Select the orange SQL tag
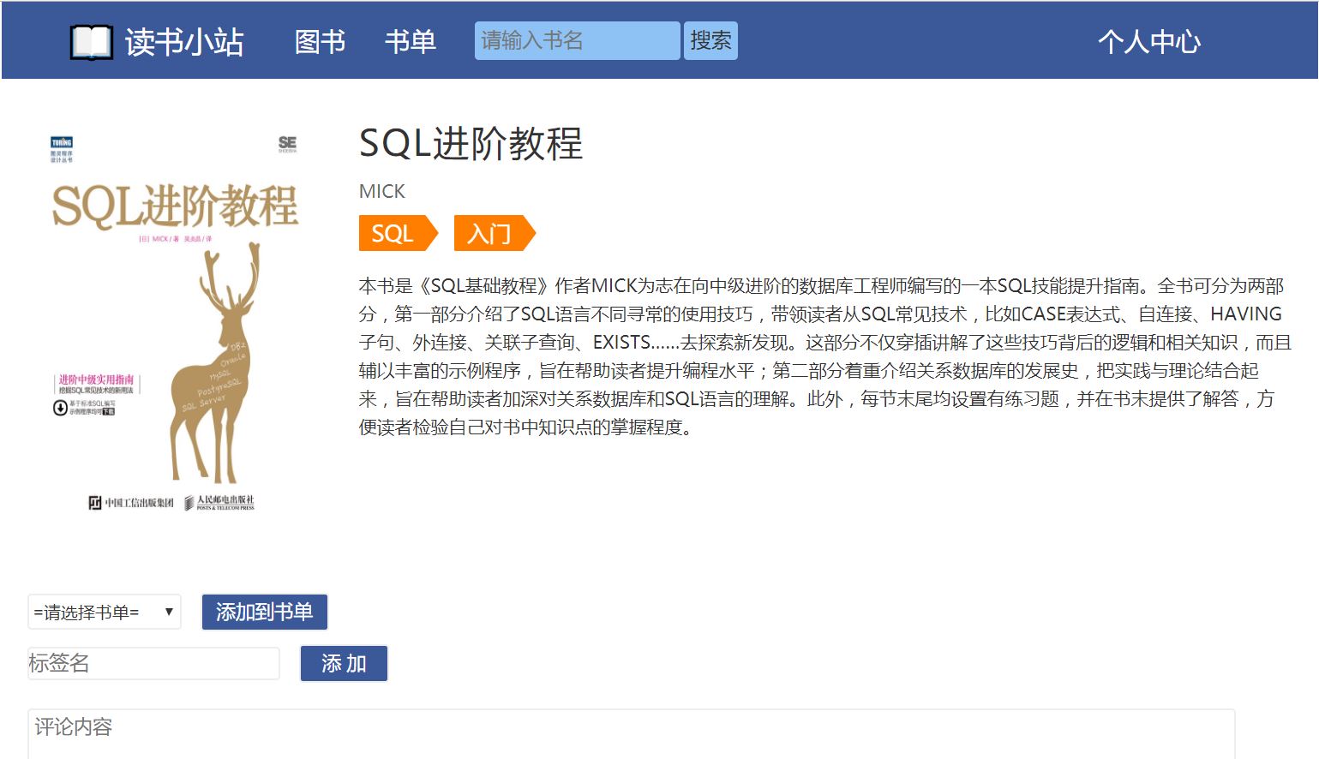Image resolution: width=1319 pixels, height=759 pixels. point(398,234)
